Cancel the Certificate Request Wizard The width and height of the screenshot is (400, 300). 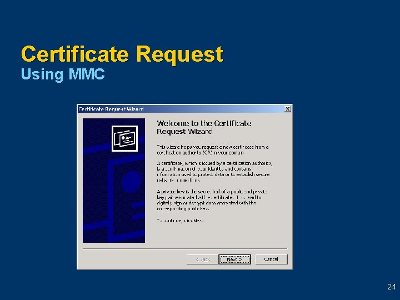point(271,259)
